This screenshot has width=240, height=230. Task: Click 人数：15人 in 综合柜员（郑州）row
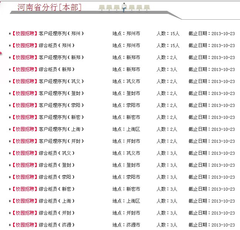click(x=168, y=45)
